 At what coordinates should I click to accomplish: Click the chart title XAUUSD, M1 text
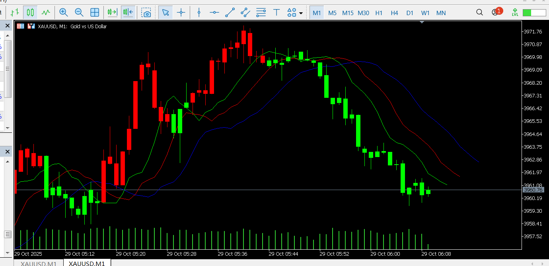coord(53,27)
